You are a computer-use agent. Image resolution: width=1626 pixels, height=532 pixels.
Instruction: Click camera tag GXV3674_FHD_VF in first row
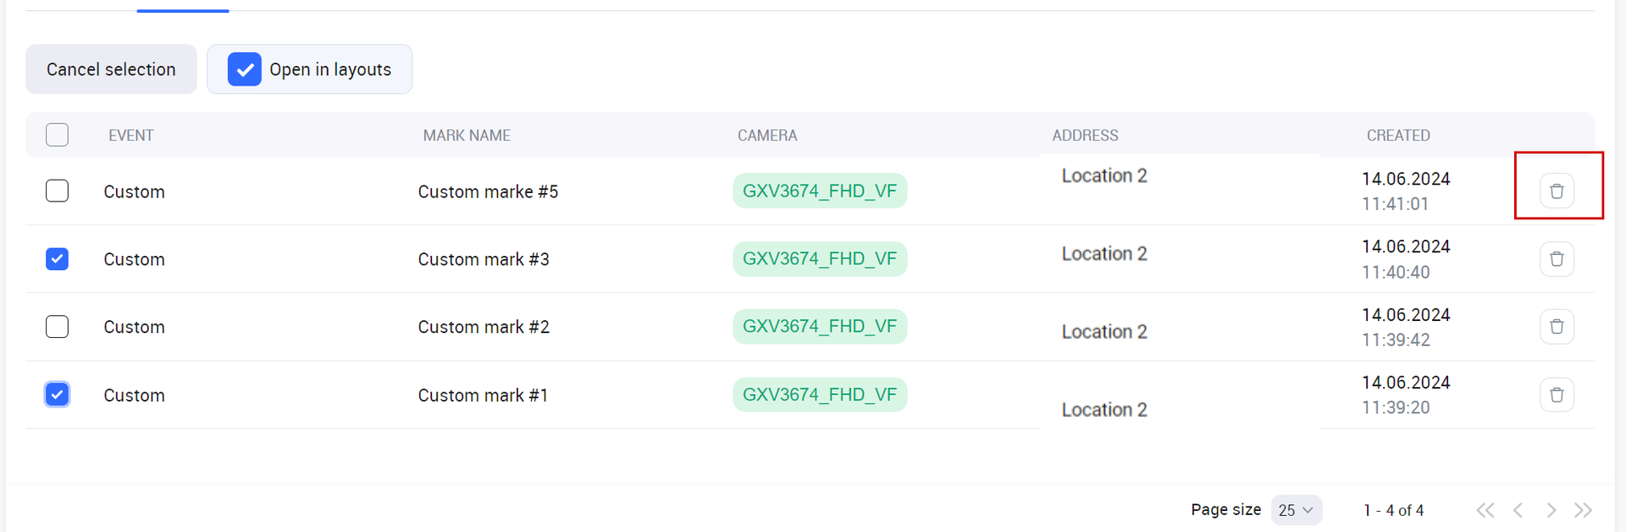pos(819,191)
